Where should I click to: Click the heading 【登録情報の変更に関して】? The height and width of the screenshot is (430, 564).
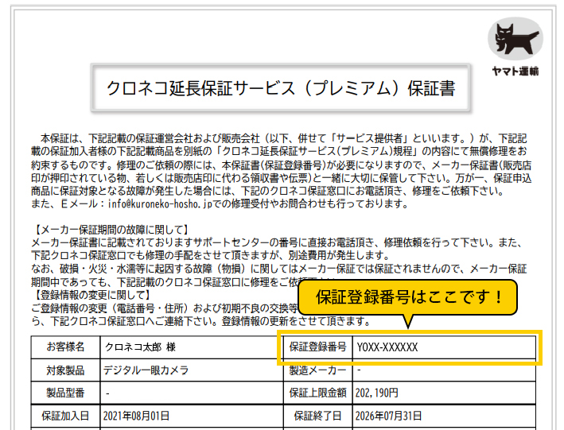(x=91, y=295)
